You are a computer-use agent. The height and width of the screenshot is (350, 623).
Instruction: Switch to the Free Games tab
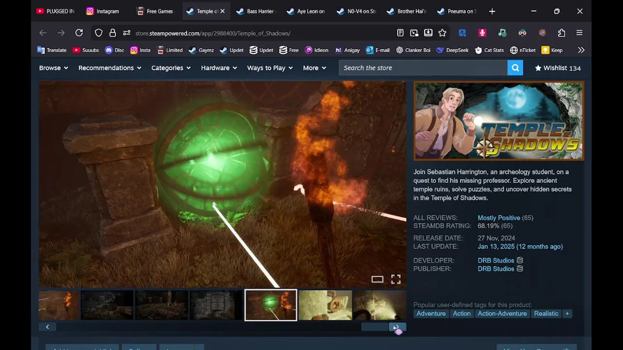pos(155,11)
